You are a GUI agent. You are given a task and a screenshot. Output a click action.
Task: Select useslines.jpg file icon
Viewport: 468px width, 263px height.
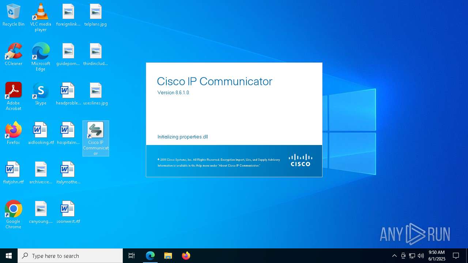point(95,94)
